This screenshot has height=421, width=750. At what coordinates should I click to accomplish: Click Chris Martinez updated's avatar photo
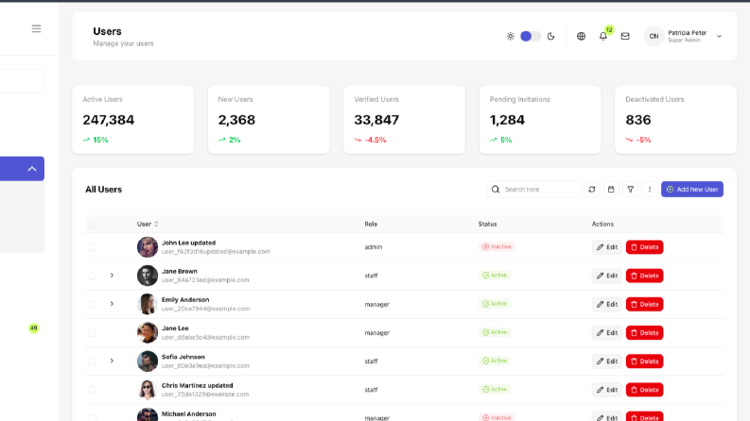click(x=148, y=390)
